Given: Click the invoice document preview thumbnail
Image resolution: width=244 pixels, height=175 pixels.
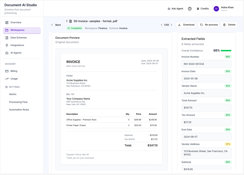Looking at the screenshot, I should [x=112, y=109].
